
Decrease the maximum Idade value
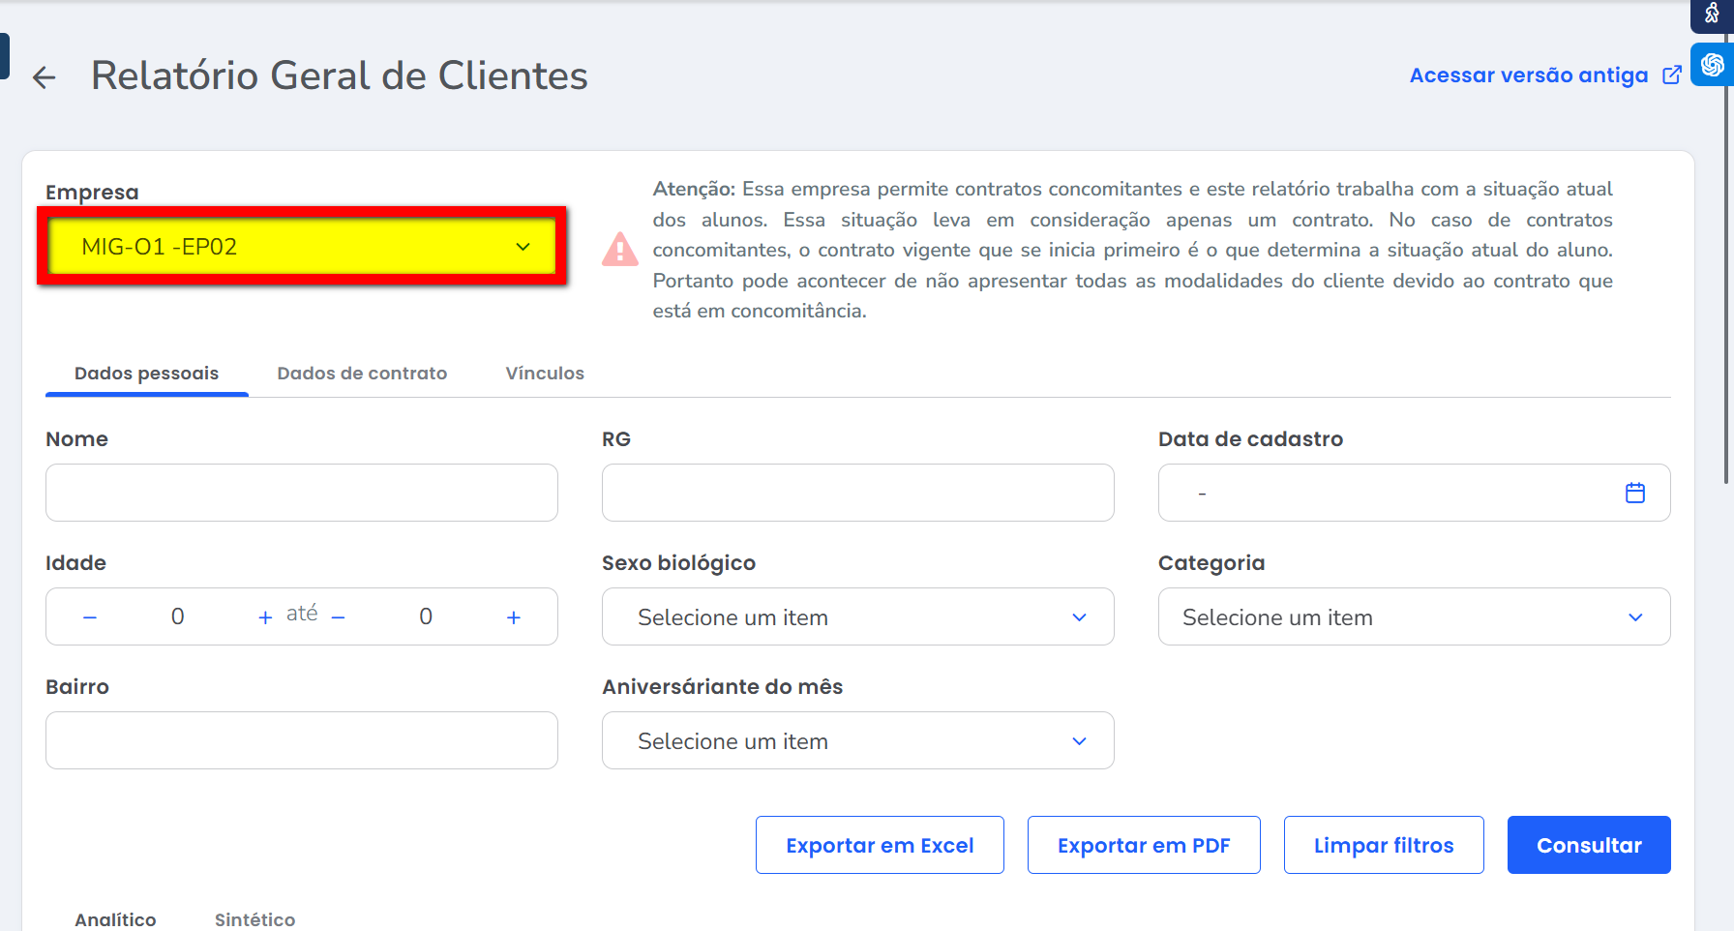point(339,617)
